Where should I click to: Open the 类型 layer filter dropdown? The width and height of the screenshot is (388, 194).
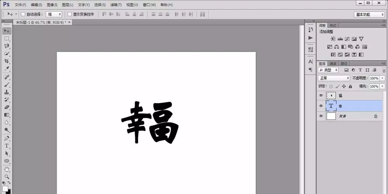pos(328,70)
